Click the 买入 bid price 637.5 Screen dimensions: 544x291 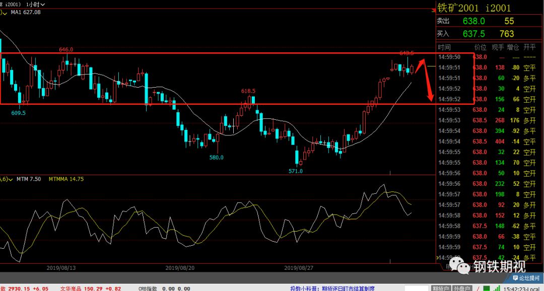pyautogui.click(x=473, y=34)
